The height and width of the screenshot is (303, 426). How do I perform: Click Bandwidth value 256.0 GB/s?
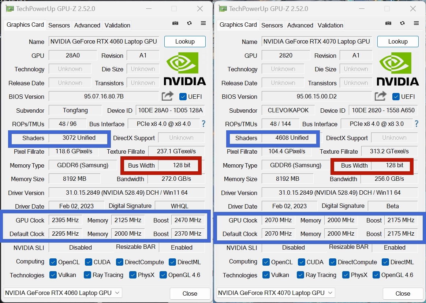389,179
